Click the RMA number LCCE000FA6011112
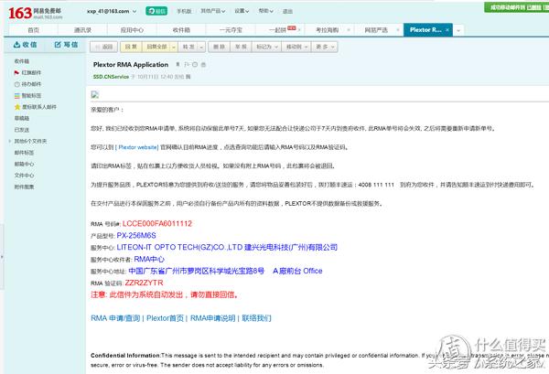This screenshot has width=549, height=374. (157, 223)
